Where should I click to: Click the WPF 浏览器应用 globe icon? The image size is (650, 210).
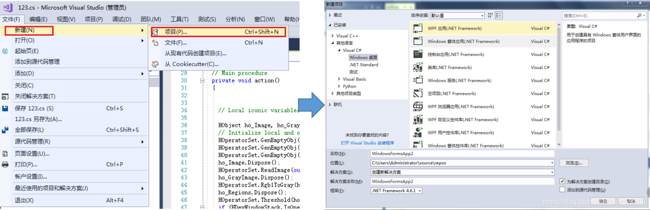[x=418, y=107]
